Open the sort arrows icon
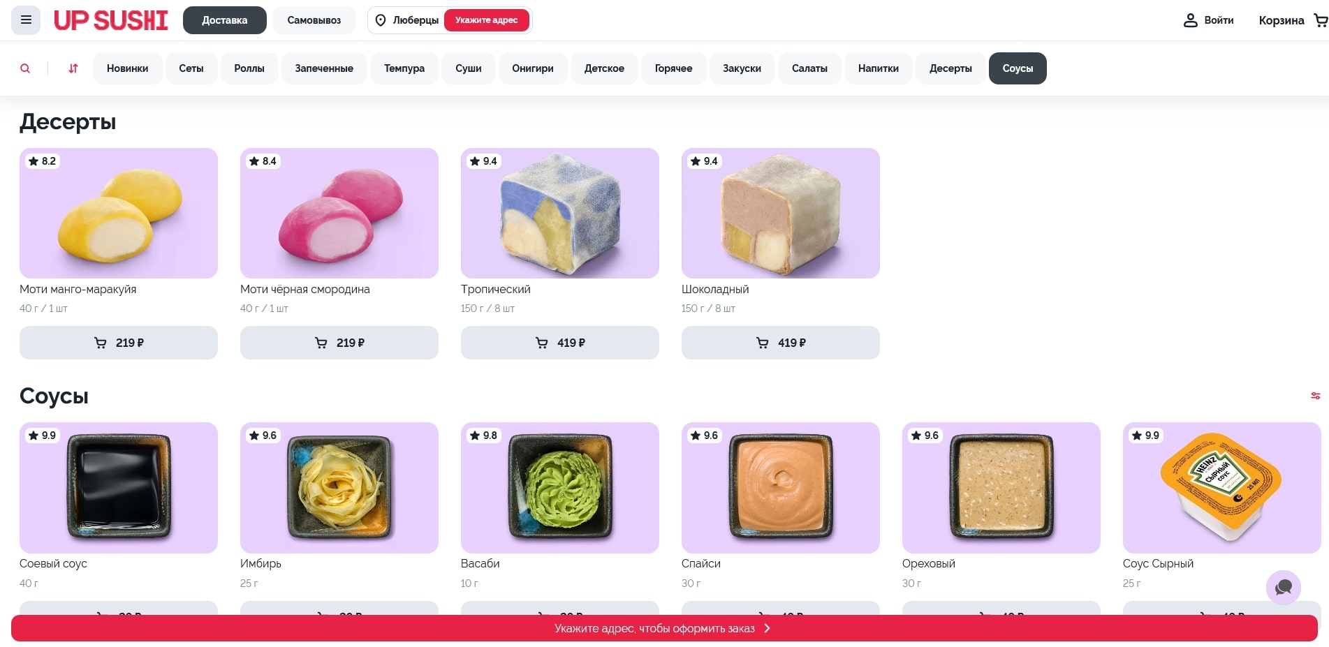 (73, 68)
